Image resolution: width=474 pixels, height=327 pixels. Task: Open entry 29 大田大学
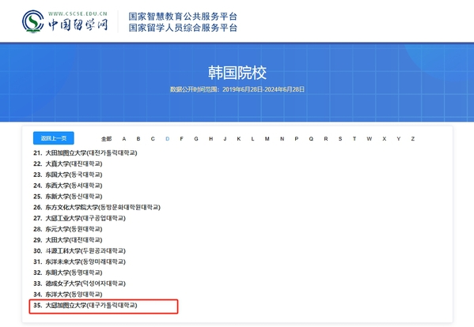[x=68, y=240]
